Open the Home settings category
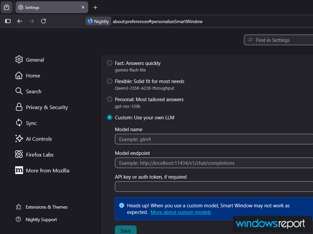 (x=28, y=75)
